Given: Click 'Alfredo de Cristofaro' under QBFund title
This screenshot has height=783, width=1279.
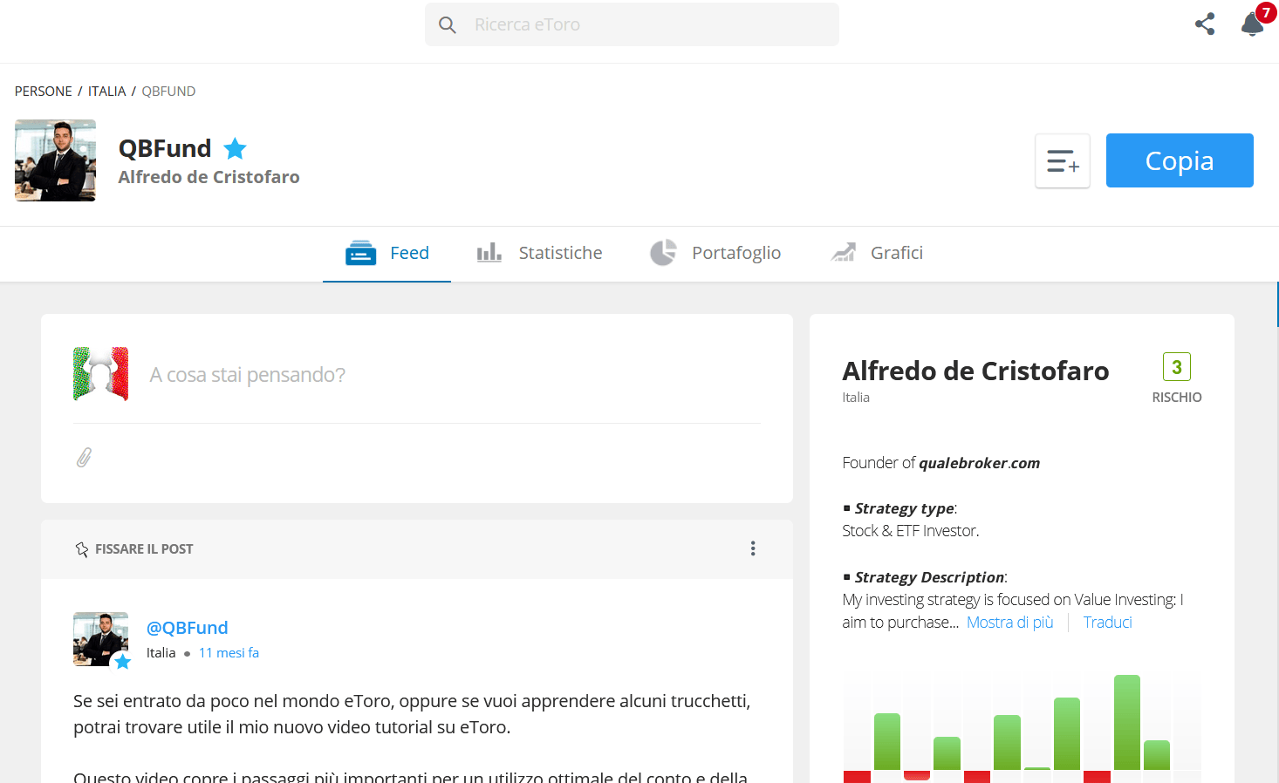Looking at the screenshot, I should click(209, 177).
